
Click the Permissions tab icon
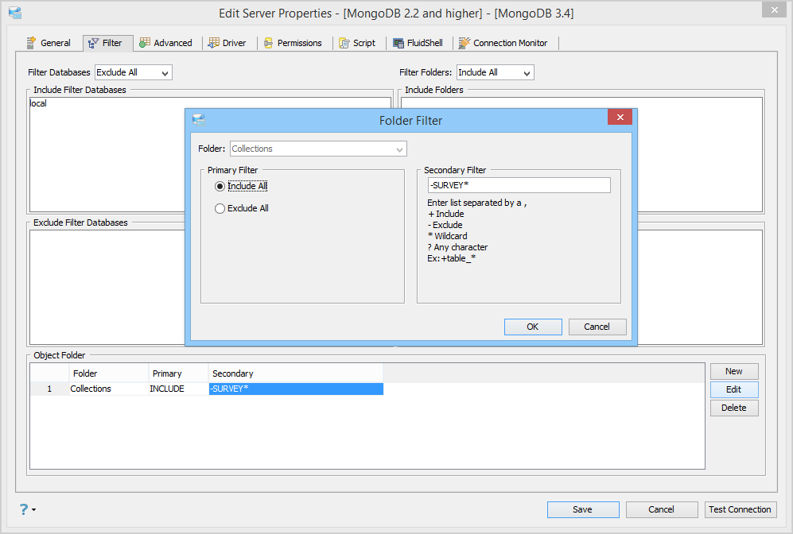[269, 43]
